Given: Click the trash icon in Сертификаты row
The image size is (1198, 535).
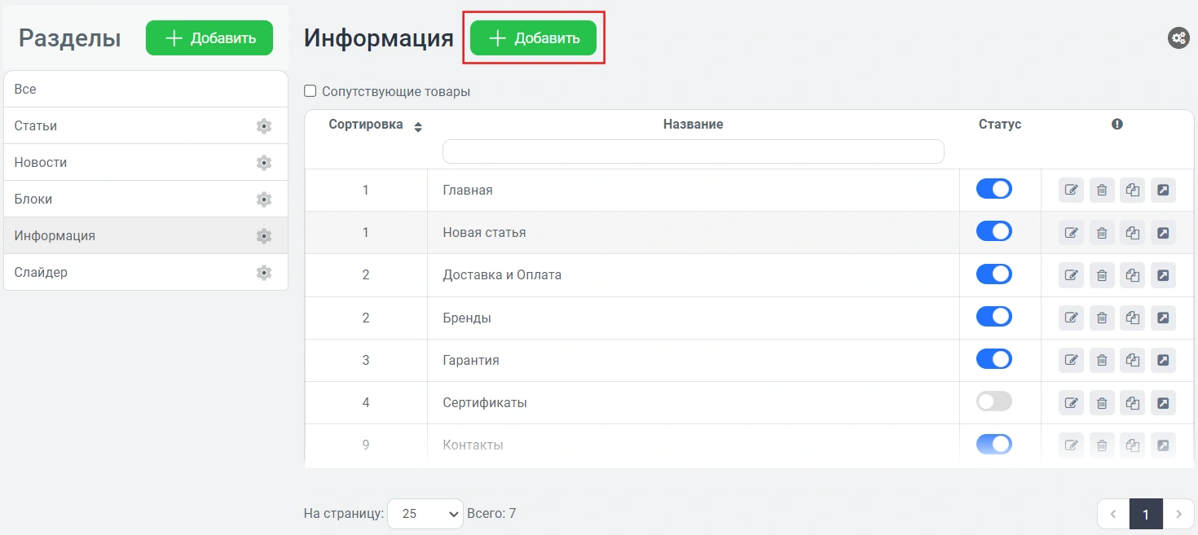Looking at the screenshot, I should [1102, 402].
